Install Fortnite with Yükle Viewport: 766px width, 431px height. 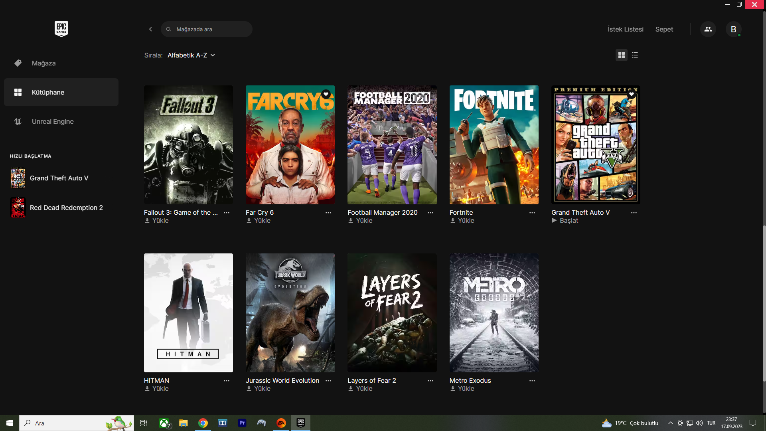(x=462, y=221)
